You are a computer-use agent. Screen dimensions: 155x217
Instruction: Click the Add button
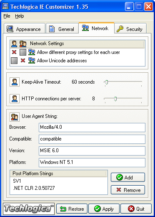click(x=128, y=177)
